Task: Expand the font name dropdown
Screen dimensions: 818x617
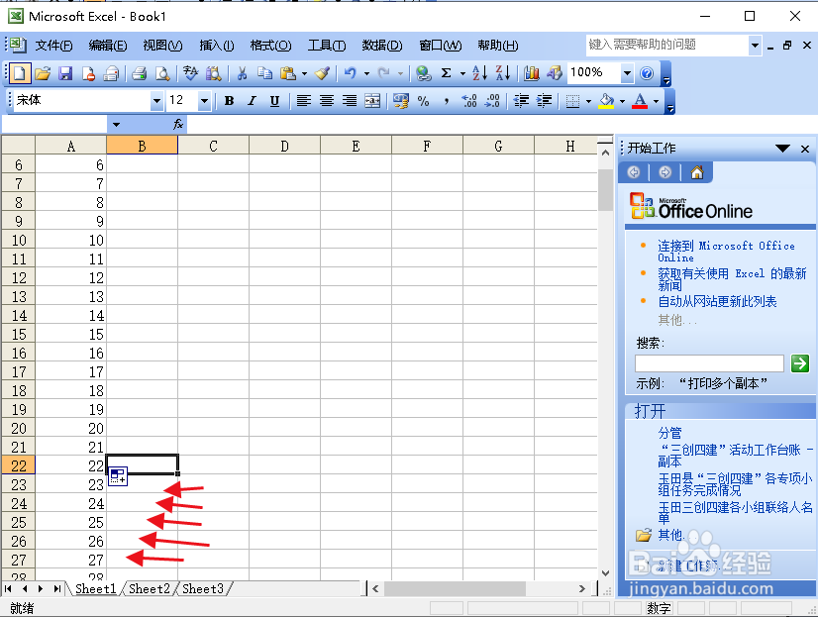Action: tap(156, 101)
